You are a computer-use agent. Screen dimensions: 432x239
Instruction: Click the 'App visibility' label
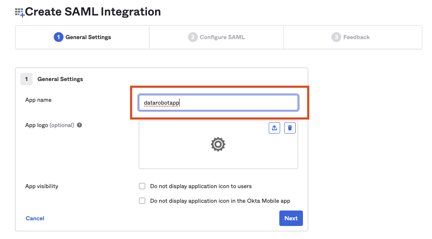click(42, 186)
